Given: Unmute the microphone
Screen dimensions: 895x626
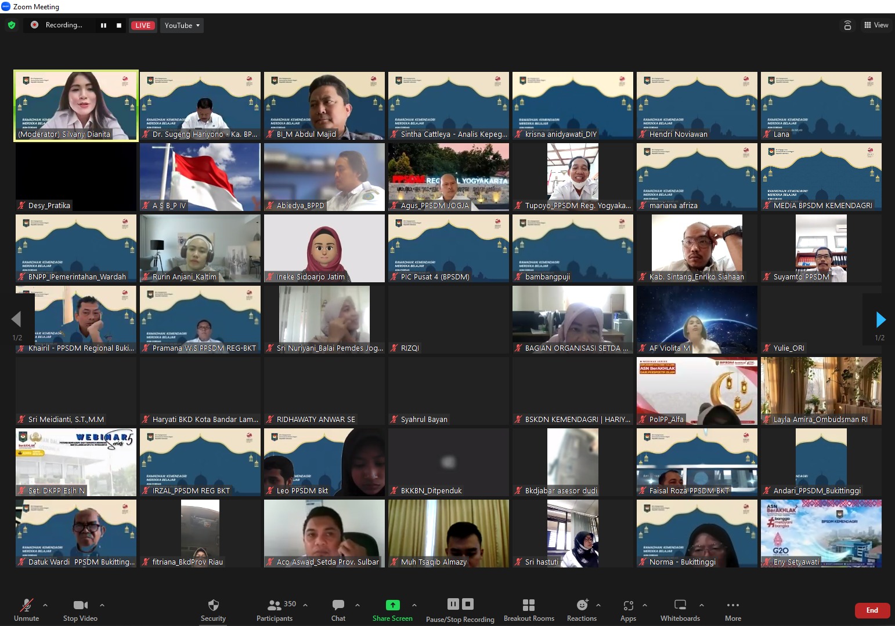Looking at the screenshot, I should 27,610.
